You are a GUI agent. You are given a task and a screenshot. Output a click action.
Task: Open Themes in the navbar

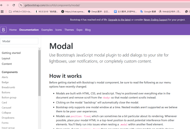pyautogui.click(x=69, y=30)
